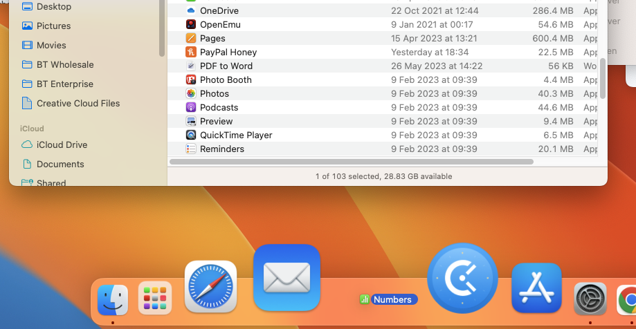Select the QuickTime Player icon
Viewport: 636px width, 329px height.
pos(190,135)
